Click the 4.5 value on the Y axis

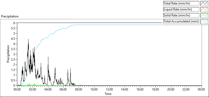(13, 38)
